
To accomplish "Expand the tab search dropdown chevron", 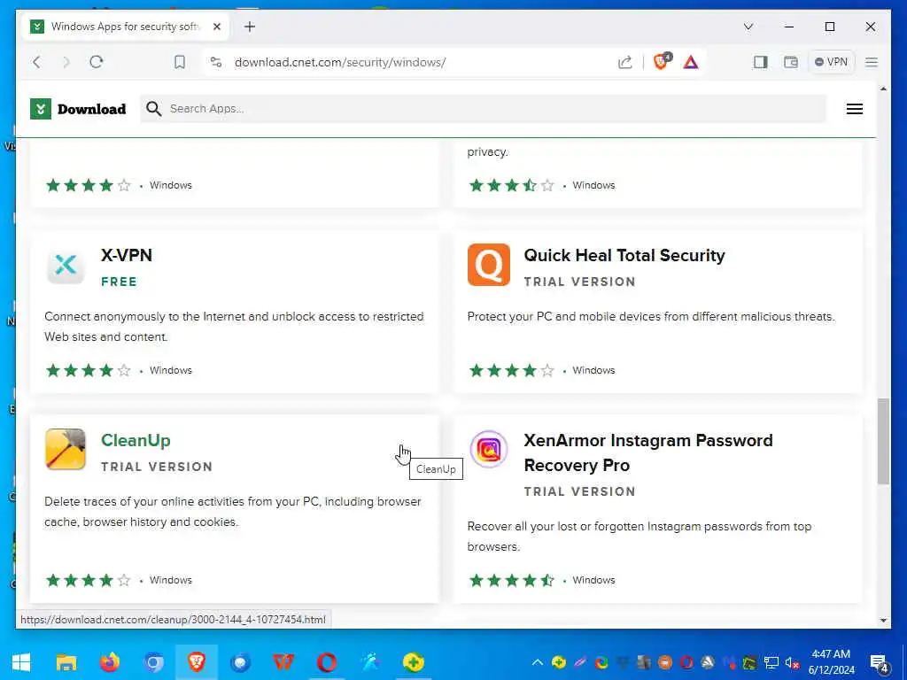I will (x=748, y=27).
